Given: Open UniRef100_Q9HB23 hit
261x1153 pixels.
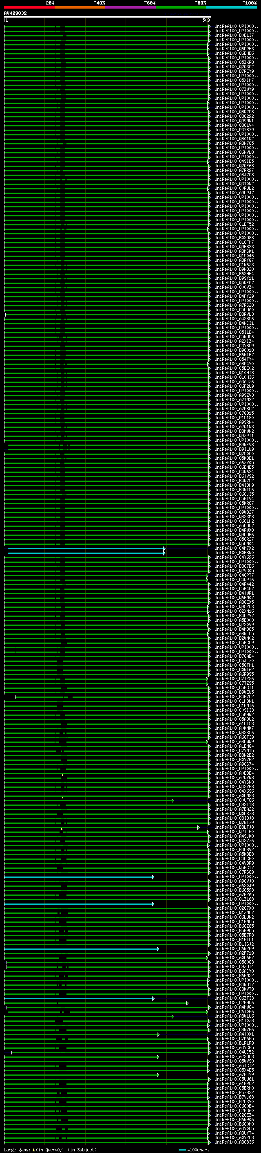Looking at the screenshot, I should pyautogui.click(x=234, y=247).
